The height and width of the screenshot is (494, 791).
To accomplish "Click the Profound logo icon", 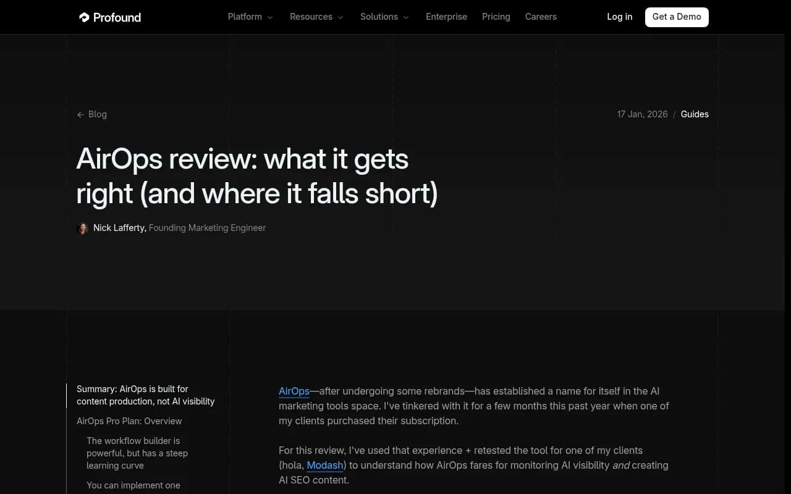I will (84, 17).
